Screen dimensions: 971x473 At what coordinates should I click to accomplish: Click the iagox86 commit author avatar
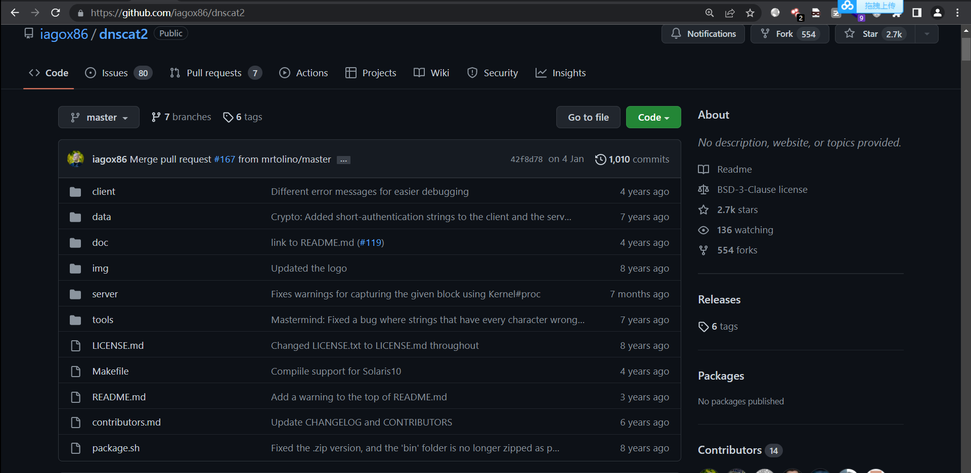tap(76, 159)
